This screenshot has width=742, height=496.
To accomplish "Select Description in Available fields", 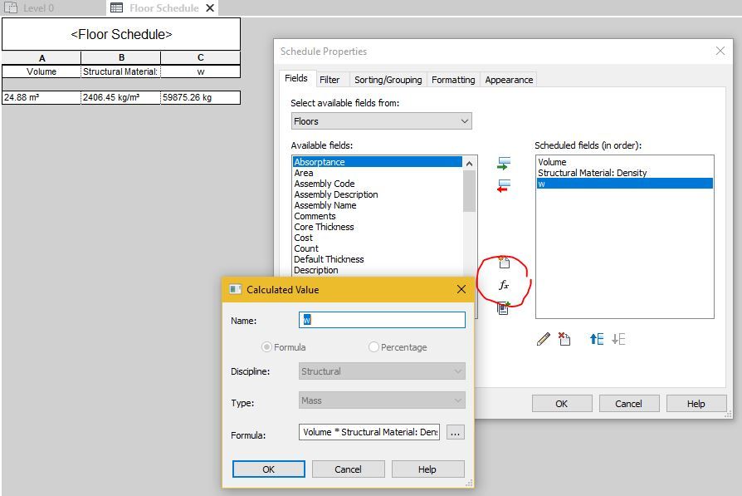I will click(377, 270).
